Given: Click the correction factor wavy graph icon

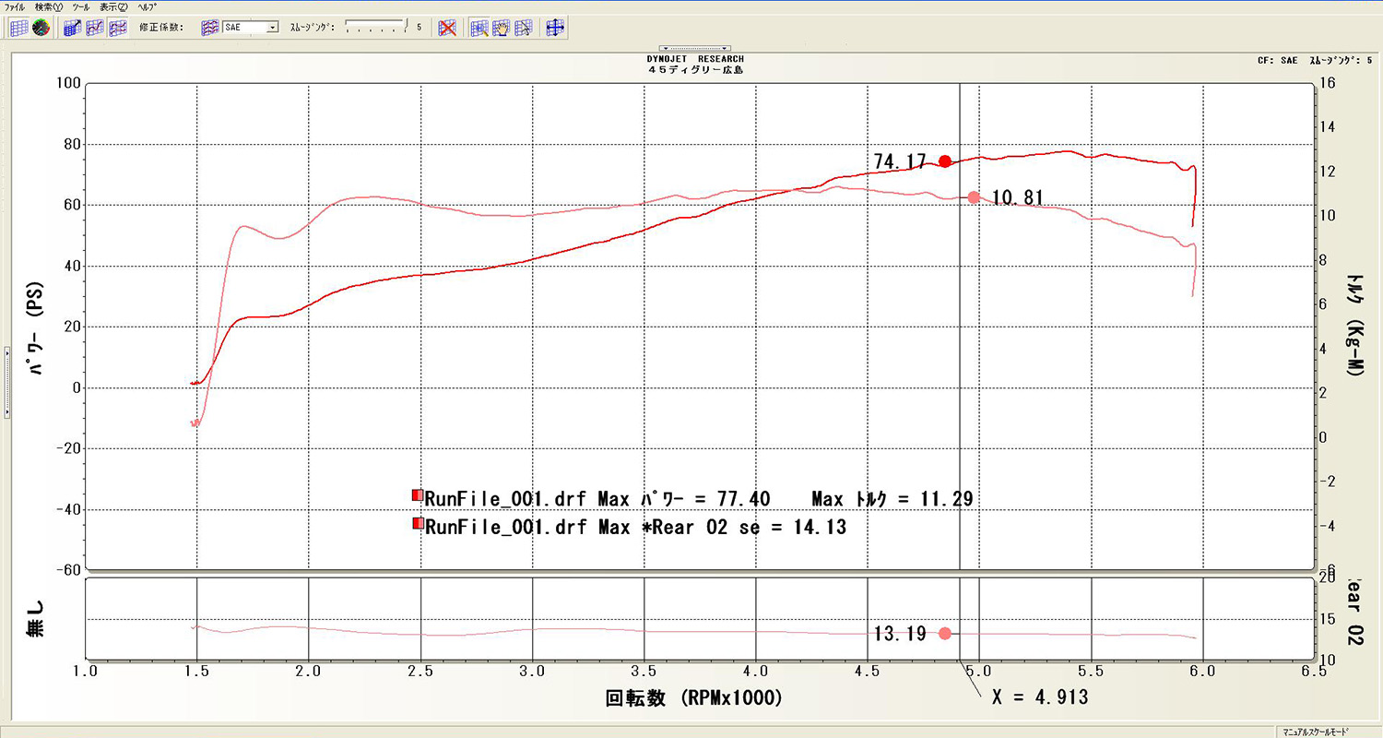Looking at the screenshot, I should (210, 28).
